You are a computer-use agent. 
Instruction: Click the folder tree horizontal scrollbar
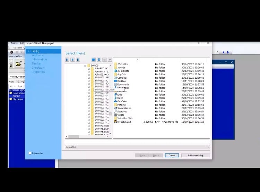[87, 137]
